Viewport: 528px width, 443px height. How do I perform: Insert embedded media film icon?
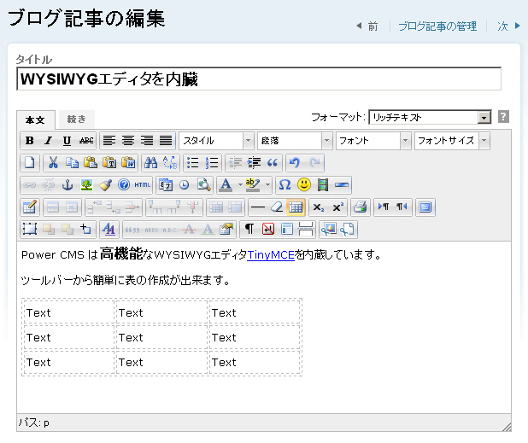click(323, 184)
